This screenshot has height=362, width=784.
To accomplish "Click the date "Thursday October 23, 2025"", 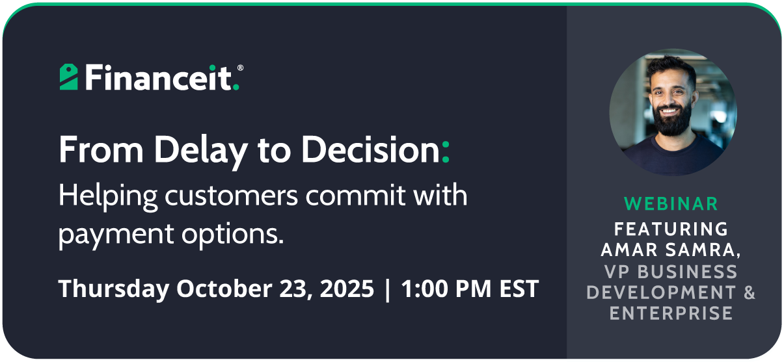I will 216,289.
